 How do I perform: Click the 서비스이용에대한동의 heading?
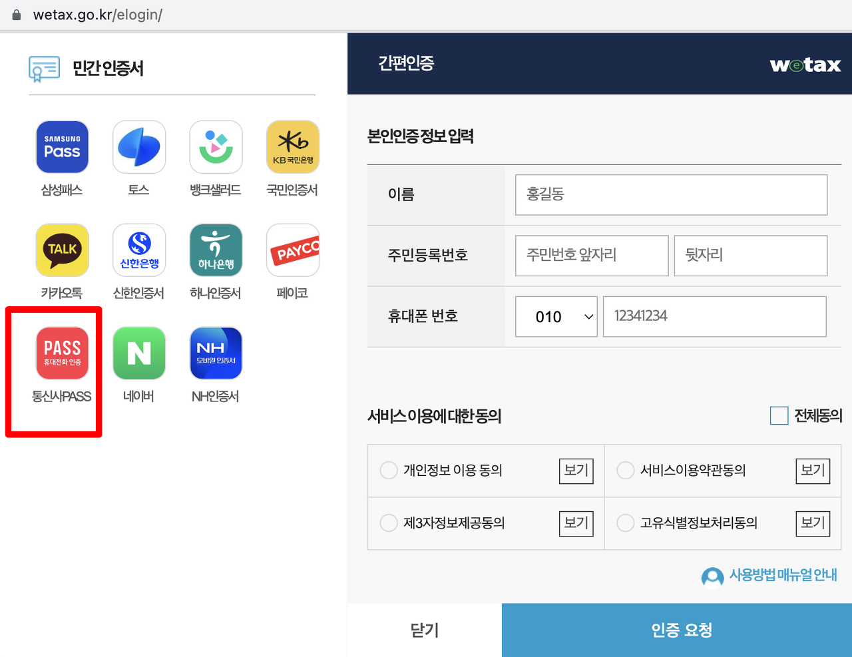click(435, 416)
